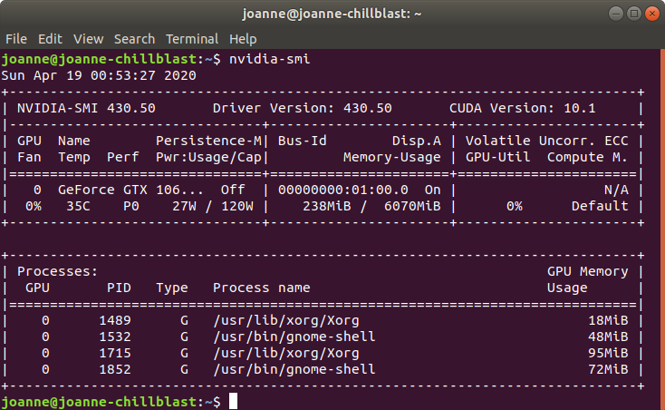Screen dimensions: 665x410
Task: Click the CUDA Version: 10.1 text
Action: (x=523, y=108)
